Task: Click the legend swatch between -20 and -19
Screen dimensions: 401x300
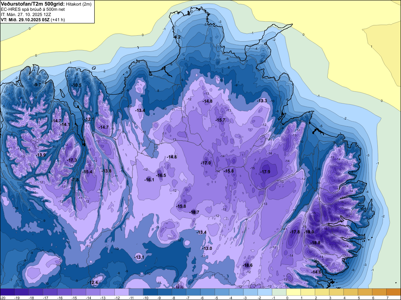Action: pos(7,292)
